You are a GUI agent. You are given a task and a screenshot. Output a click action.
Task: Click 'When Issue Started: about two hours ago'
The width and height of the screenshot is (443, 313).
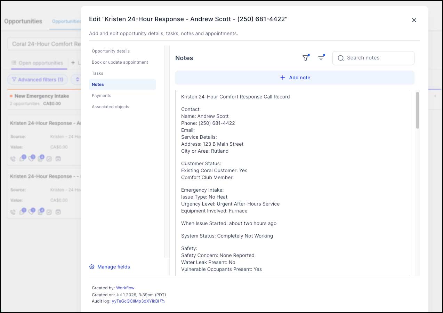click(229, 223)
